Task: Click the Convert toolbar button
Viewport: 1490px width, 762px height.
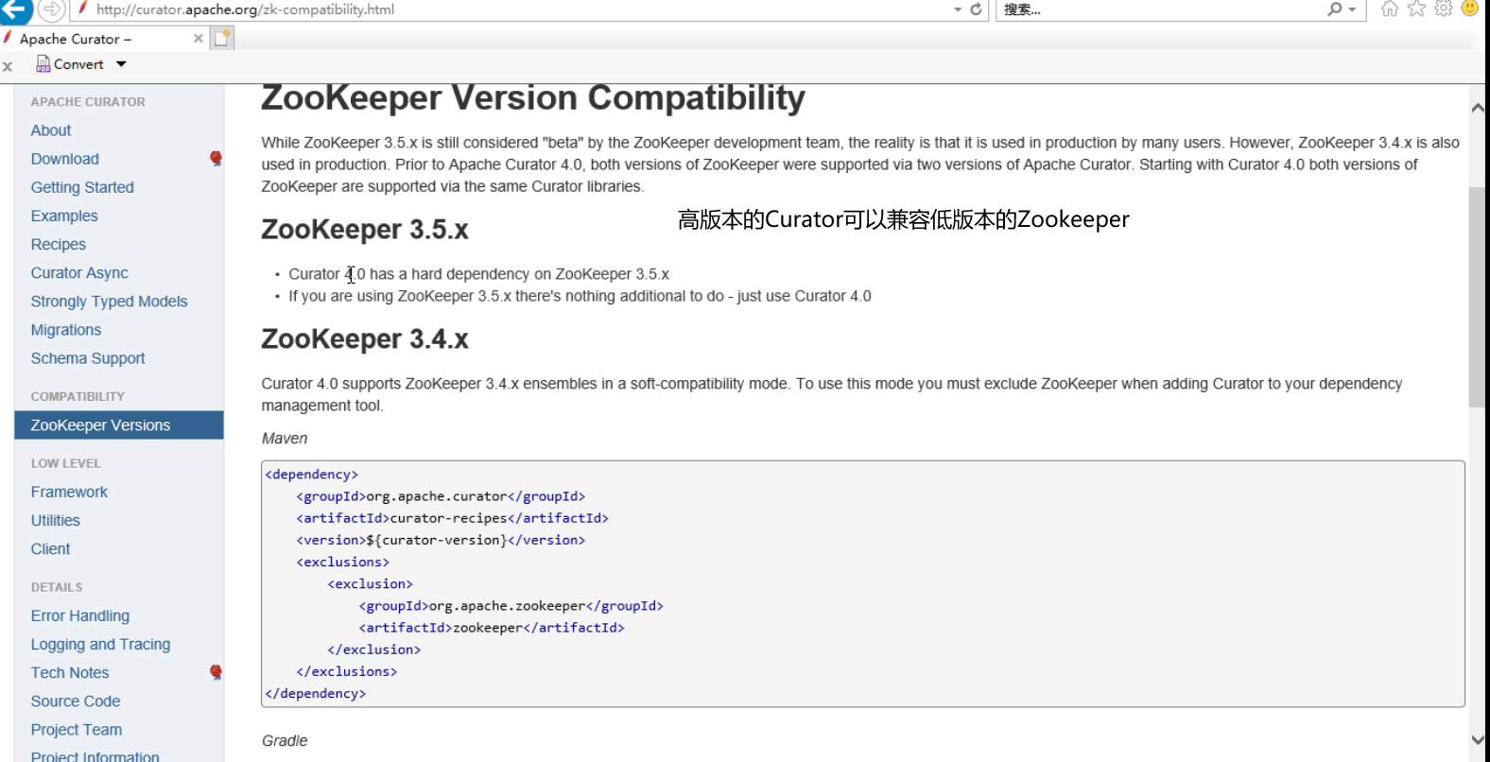Action: click(70, 64)
